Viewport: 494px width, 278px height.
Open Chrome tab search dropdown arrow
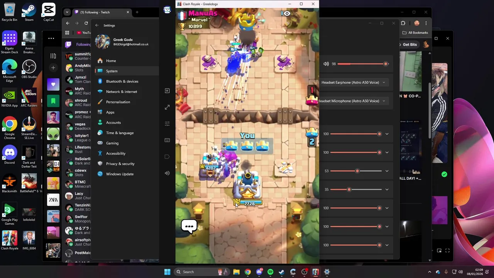pyautogui.click(x=67, y=12)
